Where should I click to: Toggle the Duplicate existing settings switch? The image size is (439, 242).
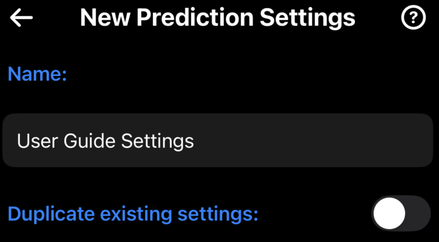pos(400,213)
